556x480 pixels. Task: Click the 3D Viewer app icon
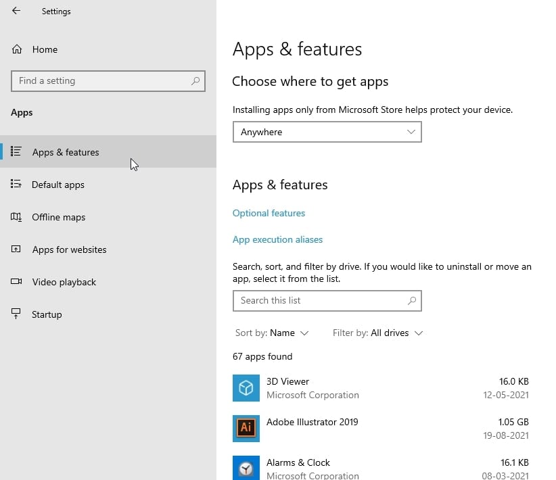point(246,388)
